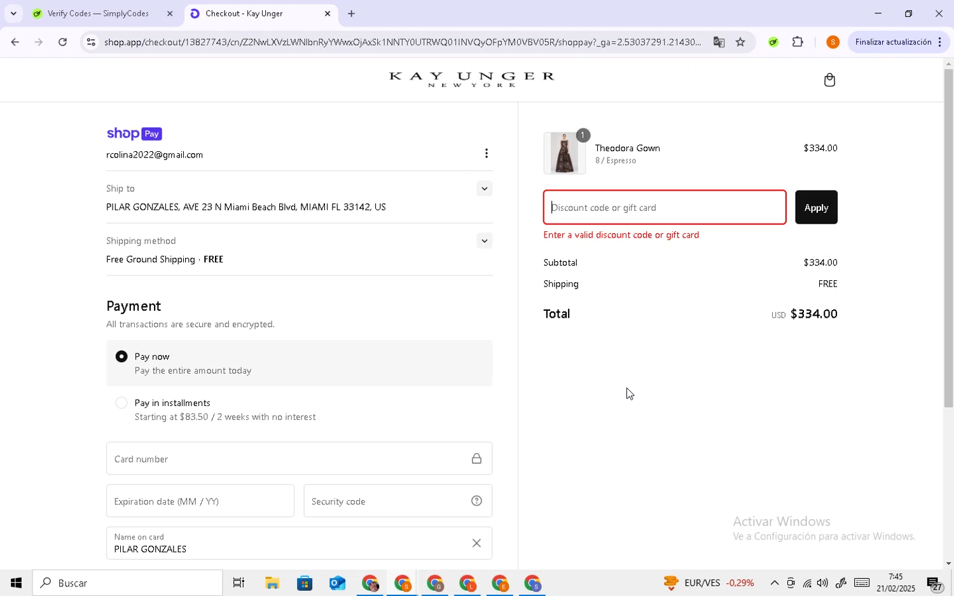Switch to Verify Codes — SimplyCodes tab

(x=104, y=13)
